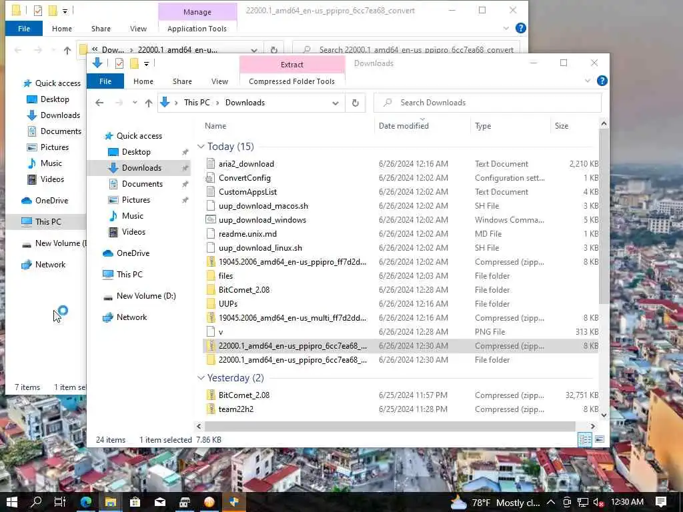Open Share ribbon tab in Downloads window

pyautogui.click(x=182, y=81)
